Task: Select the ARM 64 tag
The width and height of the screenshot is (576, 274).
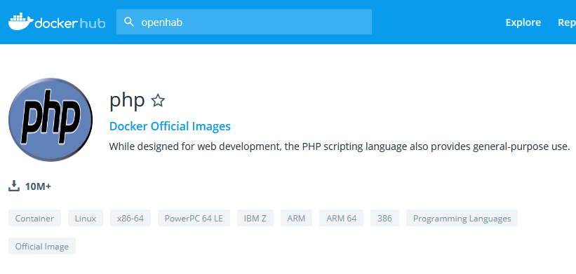Action: tap(341, 218)
